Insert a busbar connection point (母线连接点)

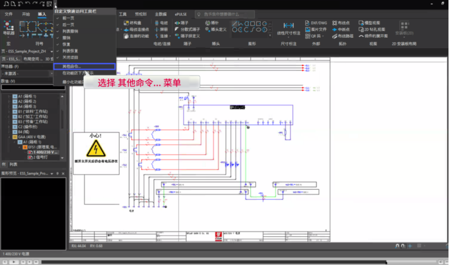pos(136,30)
